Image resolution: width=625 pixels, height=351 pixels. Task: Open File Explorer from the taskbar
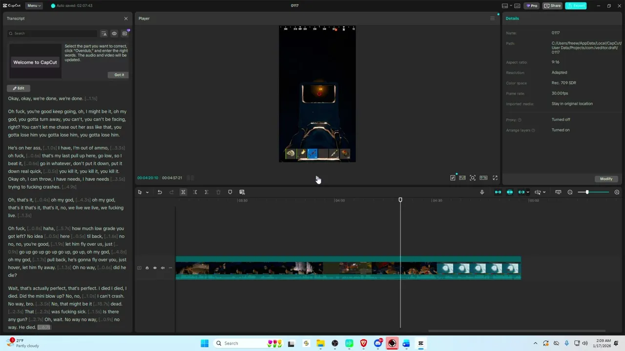pyautogui.click(x=320, y=343)
